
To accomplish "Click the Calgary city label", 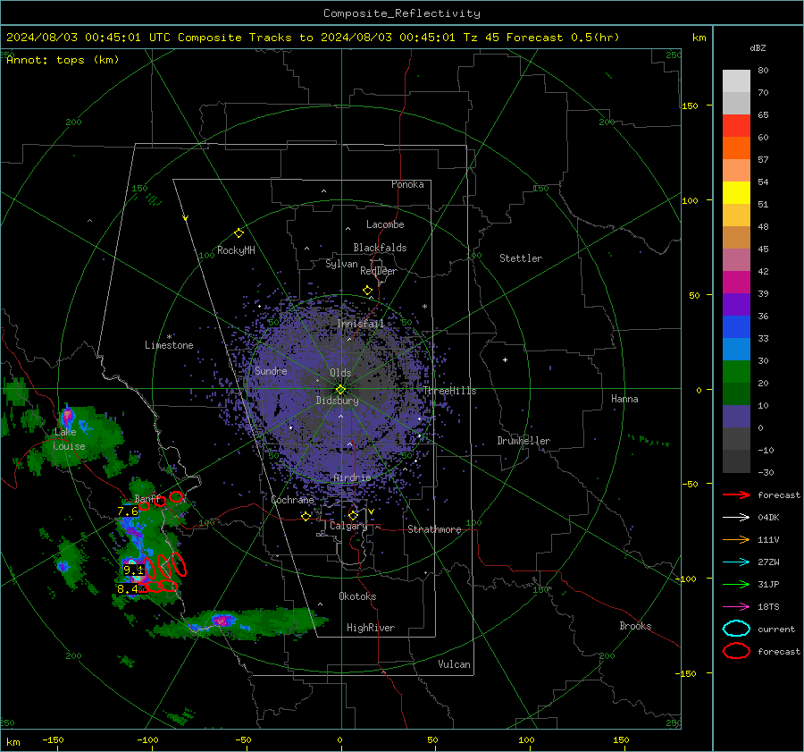I will 348,526.
